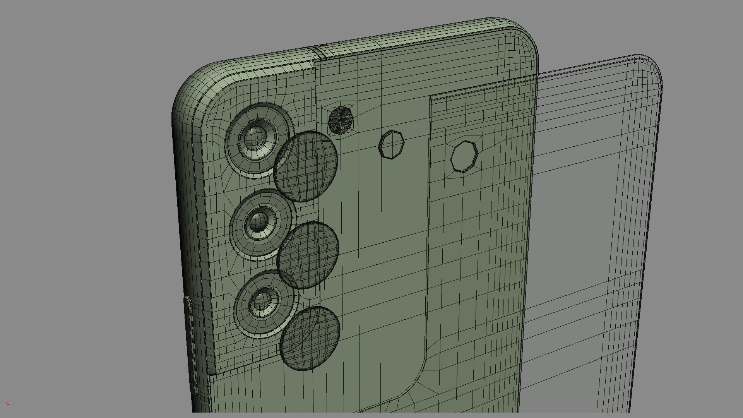Select the octagonal hole on the phone back

391,144
